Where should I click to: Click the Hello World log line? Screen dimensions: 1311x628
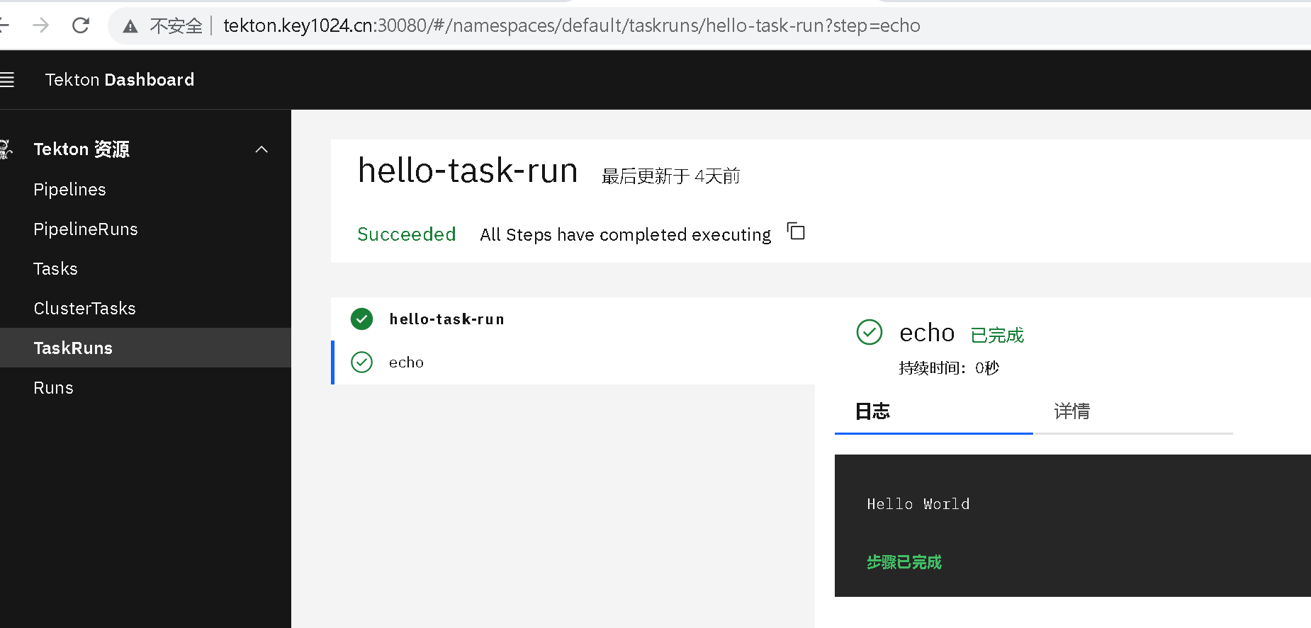pyautogui.click(x=918, y=504)
